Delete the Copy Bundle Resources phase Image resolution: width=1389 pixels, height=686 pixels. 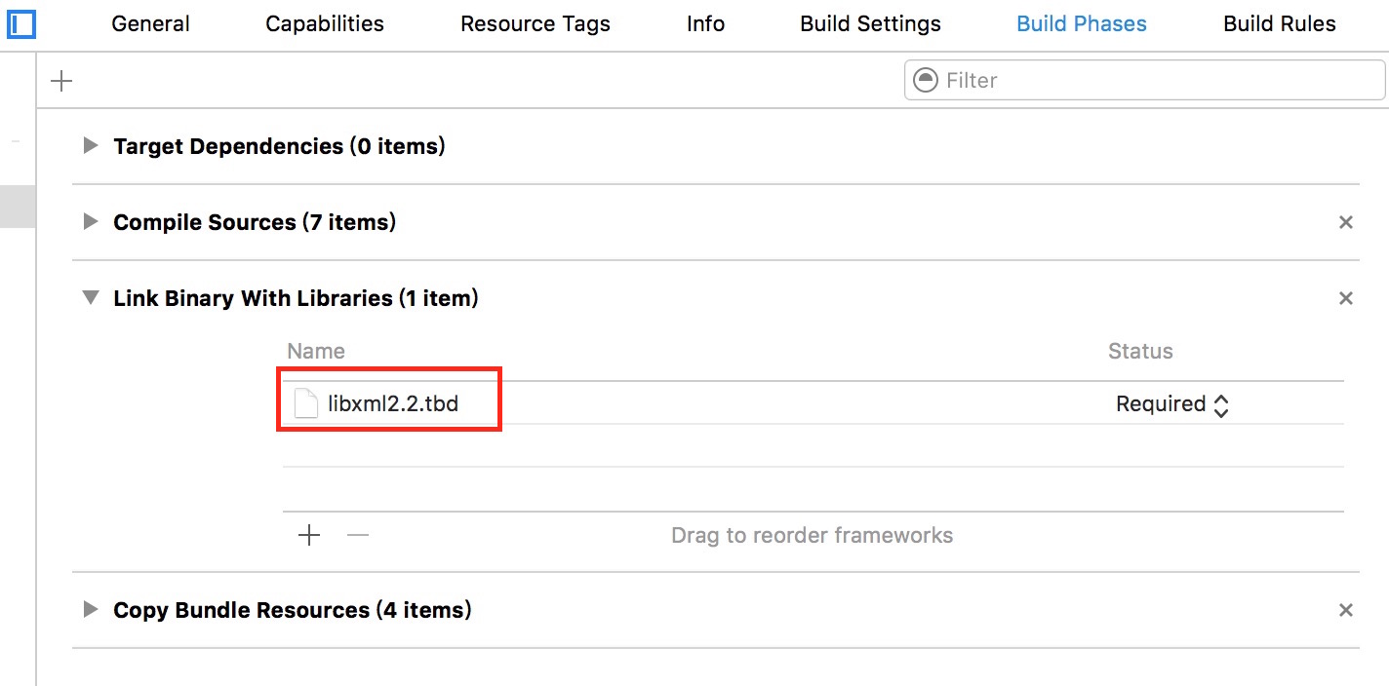pos(1345,610)
